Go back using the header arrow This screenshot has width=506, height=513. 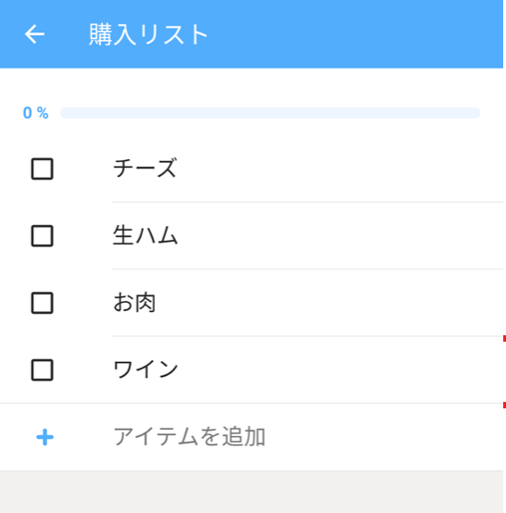(34, 34)
